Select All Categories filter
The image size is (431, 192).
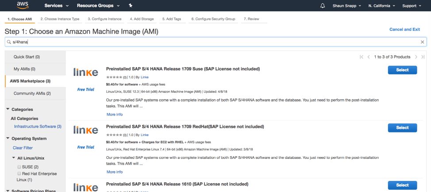(24, 119)
